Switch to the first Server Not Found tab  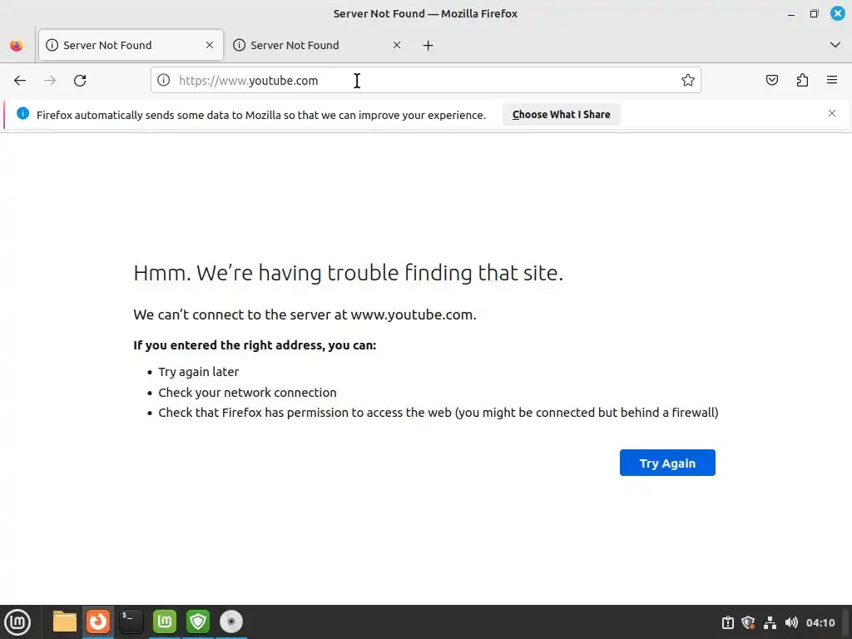(131, 45)
